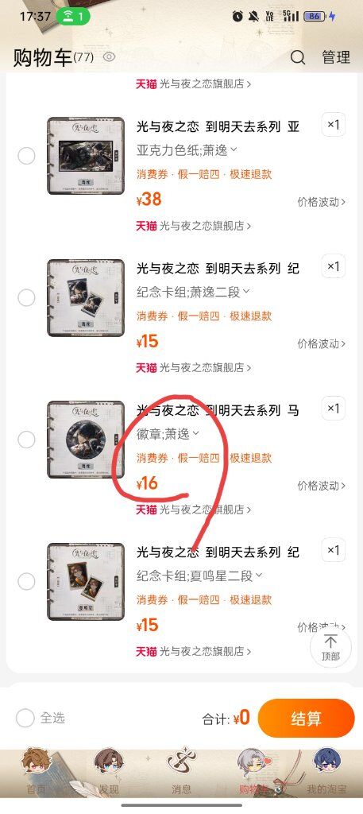Select the 亚克力色纸 item radio
The height and width of the screenshot is (814, 363).
(26, 156)
